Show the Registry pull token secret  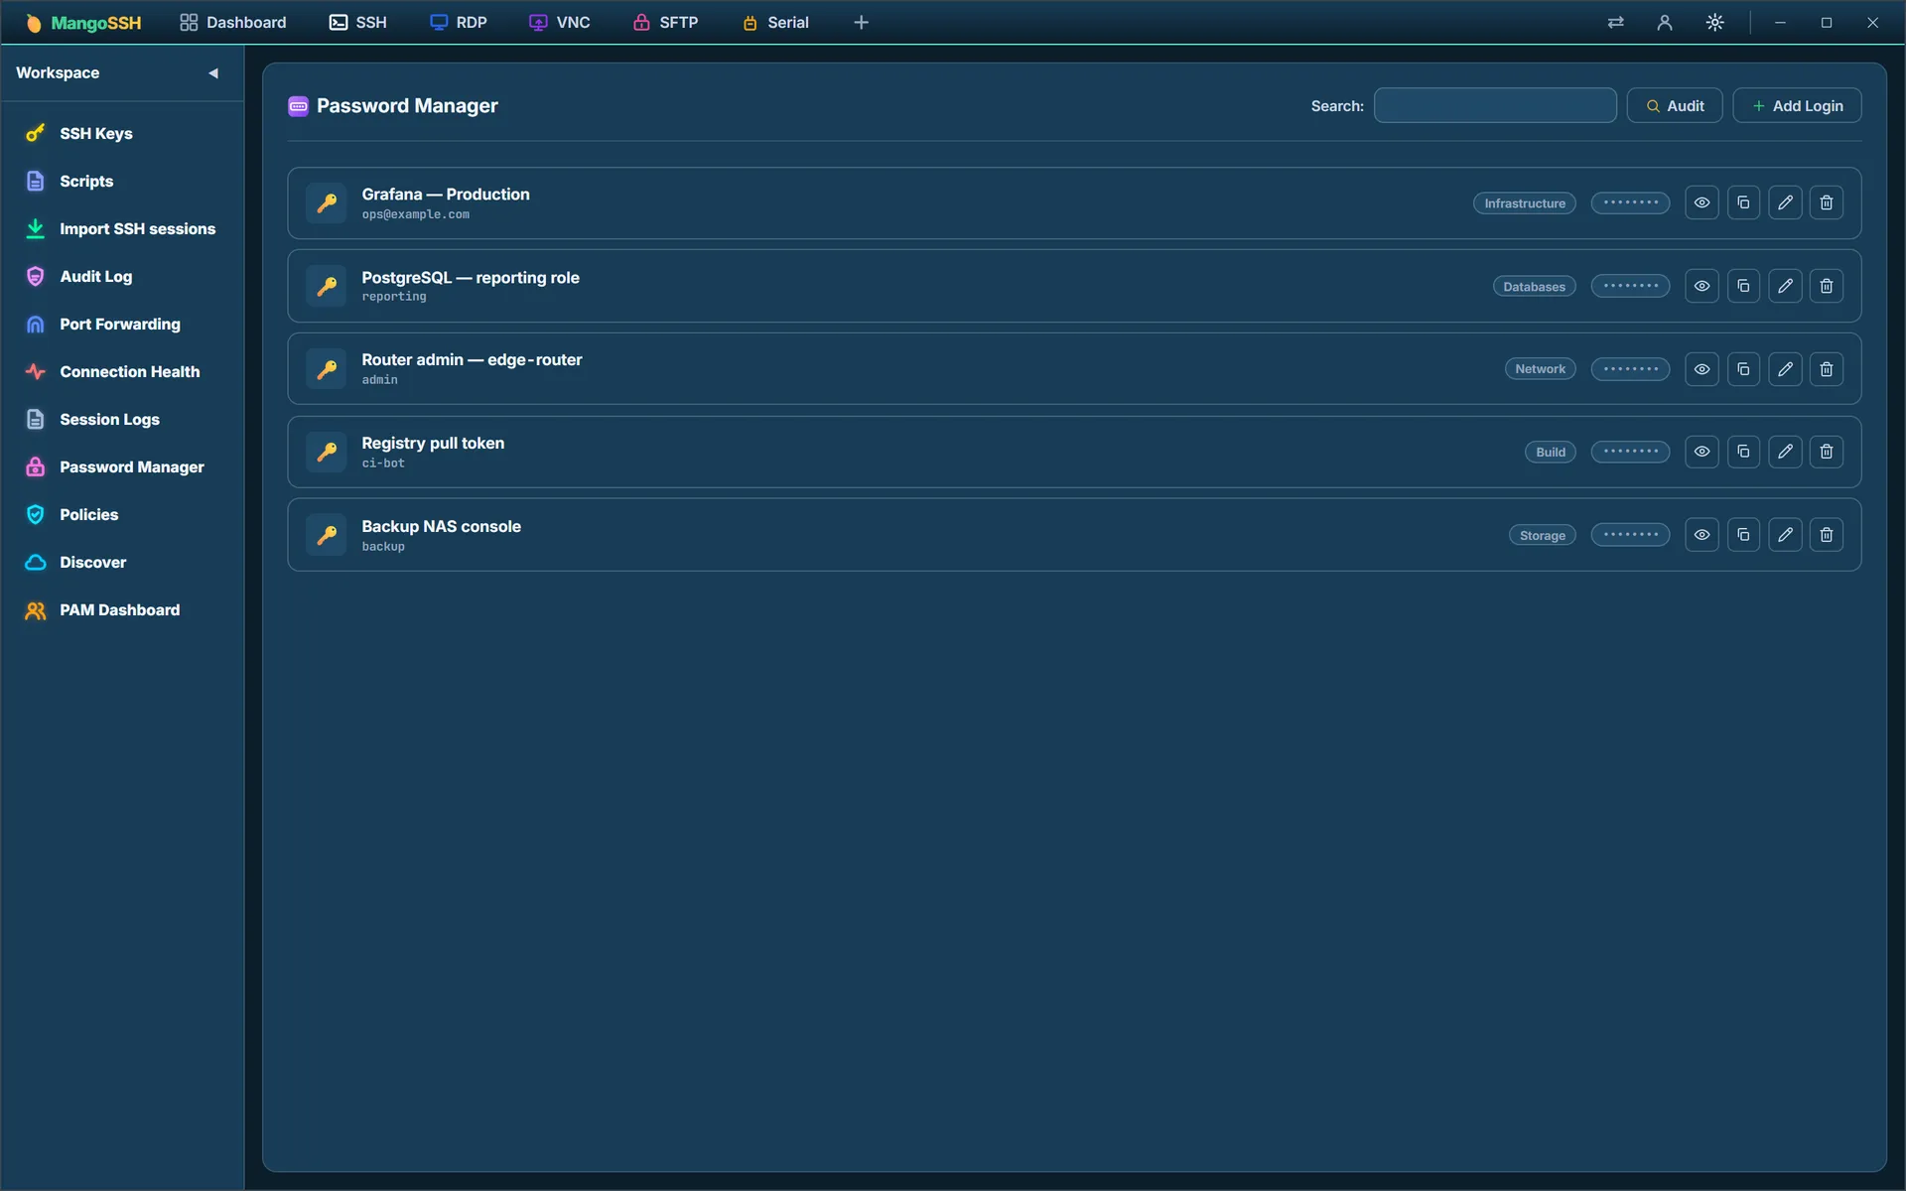tap(1702, 452)
